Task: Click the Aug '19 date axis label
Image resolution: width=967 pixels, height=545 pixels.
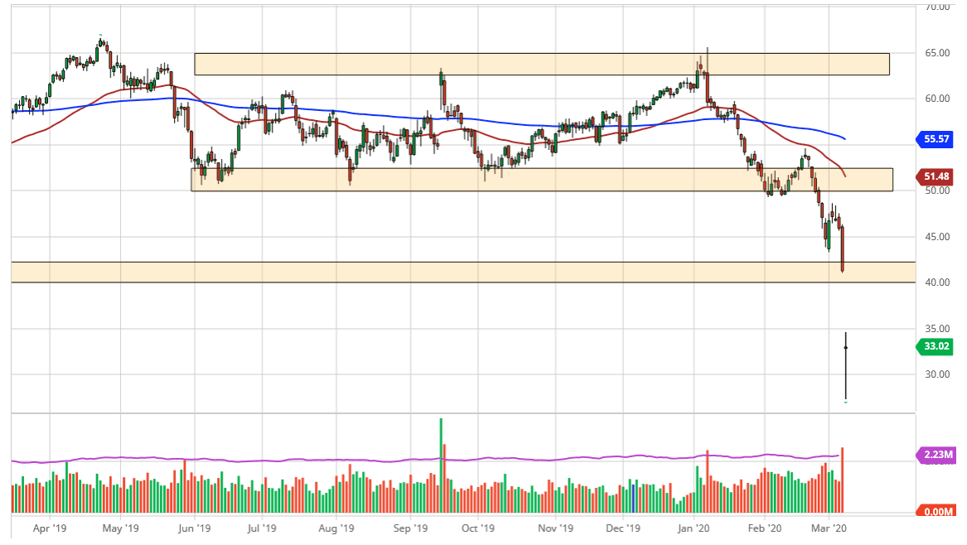Action: (x=336, y=528)
